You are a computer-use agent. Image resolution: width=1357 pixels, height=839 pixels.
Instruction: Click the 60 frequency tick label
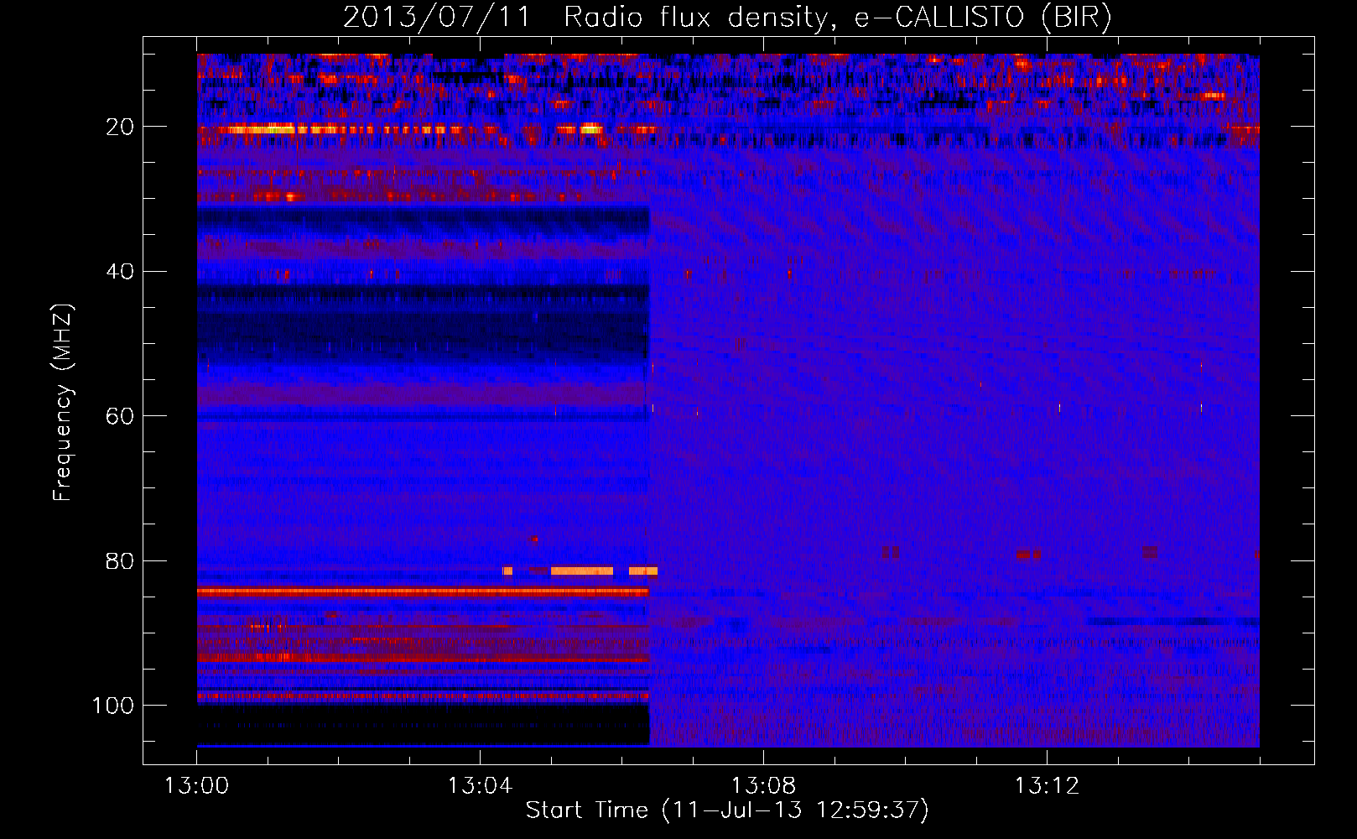(x=120, y=417)
